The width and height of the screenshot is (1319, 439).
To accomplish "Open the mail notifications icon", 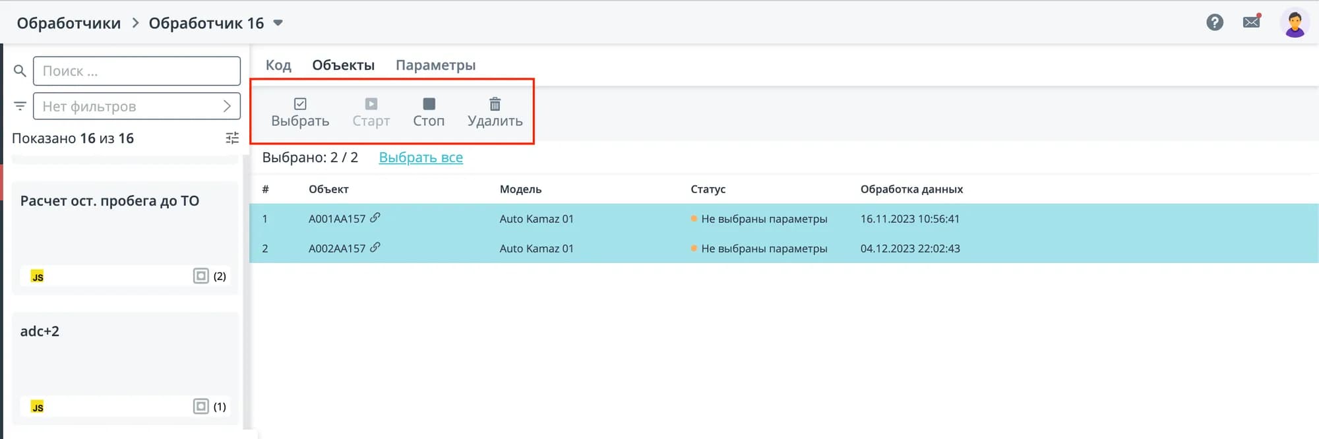I will (1251, 22).
